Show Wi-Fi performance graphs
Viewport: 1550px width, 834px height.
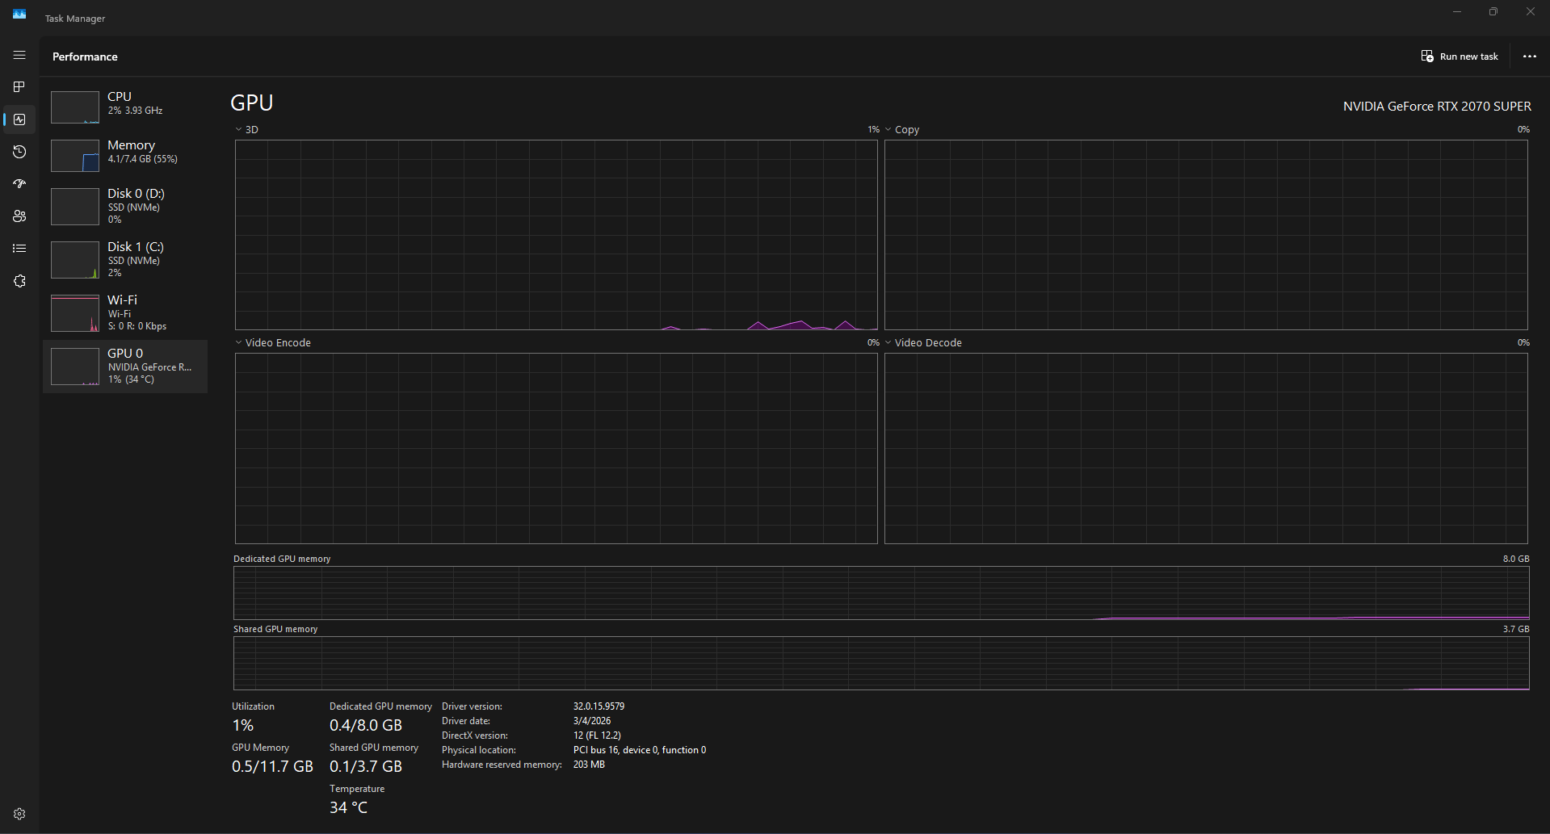point(125,313)
